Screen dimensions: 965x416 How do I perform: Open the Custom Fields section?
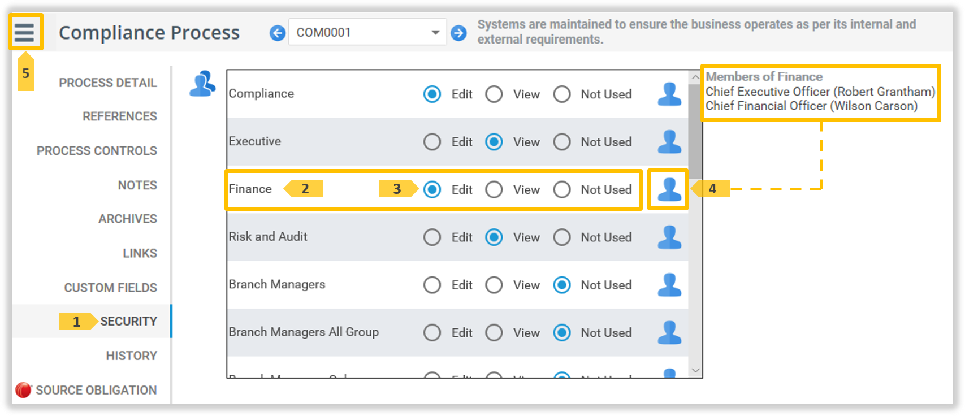click(110, 288)
